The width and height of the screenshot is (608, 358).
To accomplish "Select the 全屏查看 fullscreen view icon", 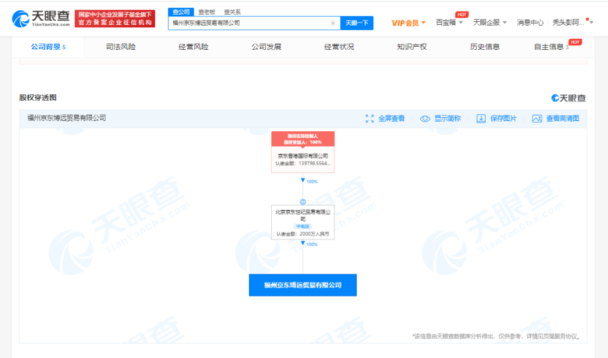I will (x=370, y=119).
